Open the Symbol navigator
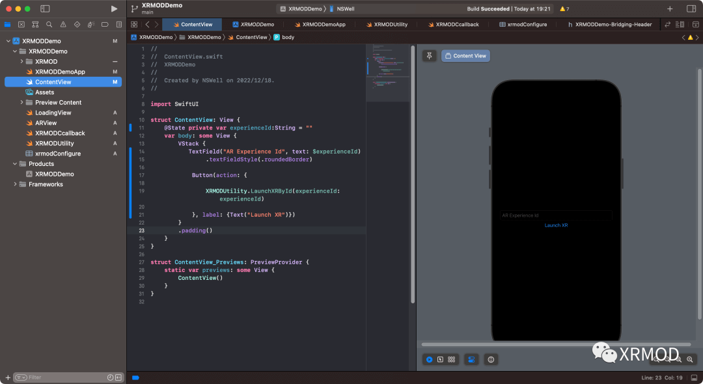Image resolution: width=703 pixels, height=384 pixels. [x=35, y=25]
